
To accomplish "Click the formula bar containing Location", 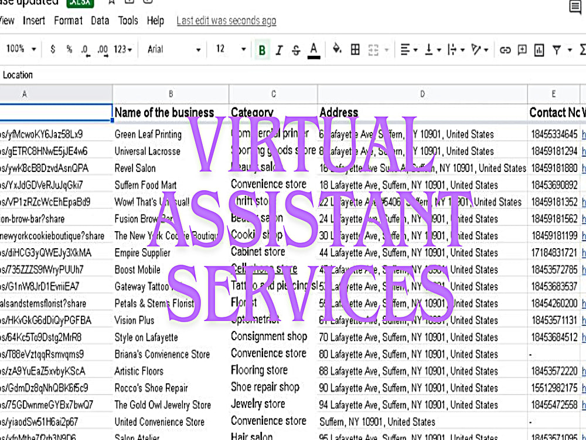I will click(x=293, y=75).
